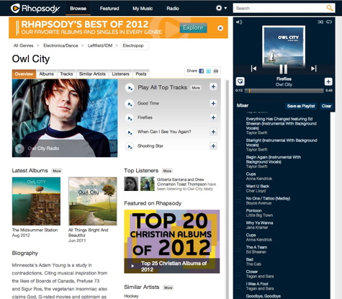Click the Rhapsody logo
Image resolution: width=342 pixels, height=299 pixels.
pyautogui.click(x=35, y=8)
